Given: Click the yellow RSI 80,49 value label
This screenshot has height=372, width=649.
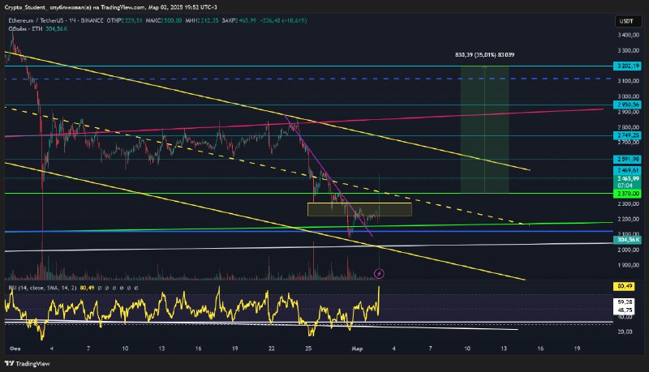Looking at the screenshot, I should click(623, 286).
